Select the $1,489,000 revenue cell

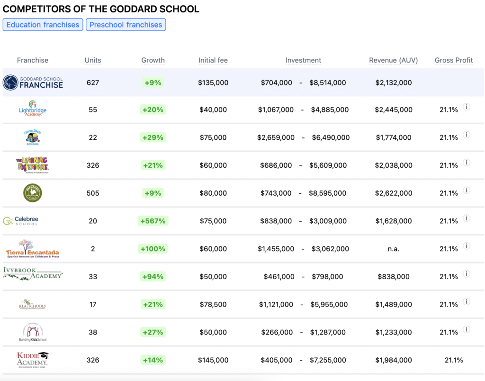point(394,304)
